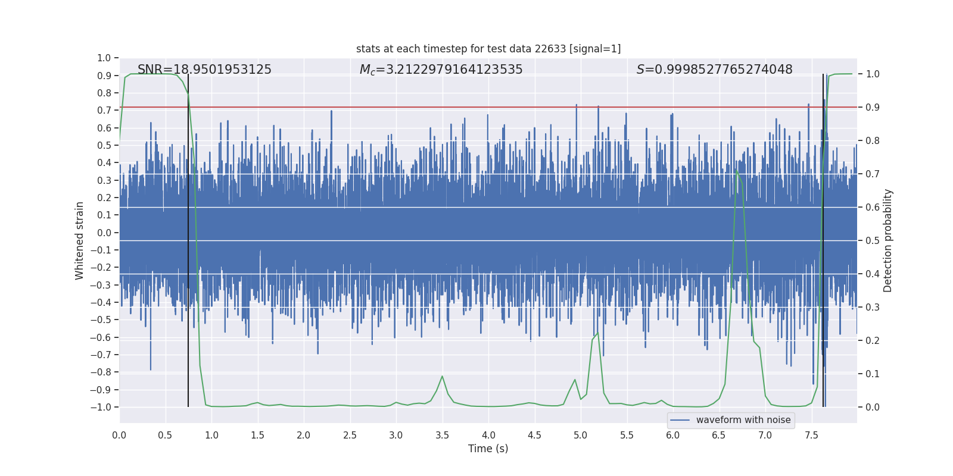Click the black vertical marker near 7.6 seconds
The width and height of the screenshot is (953, 476).
click(x=823, y=240)
